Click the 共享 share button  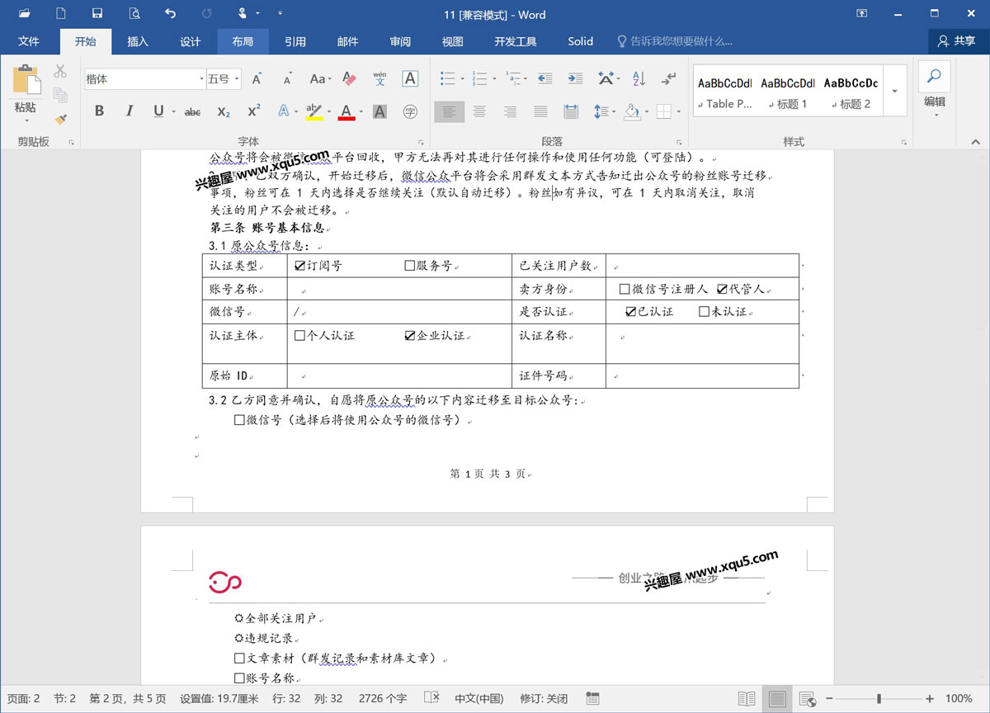[x=957, y=41]
